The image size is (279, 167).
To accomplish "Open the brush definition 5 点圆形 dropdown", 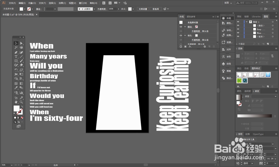I will [x=95, y=9].
